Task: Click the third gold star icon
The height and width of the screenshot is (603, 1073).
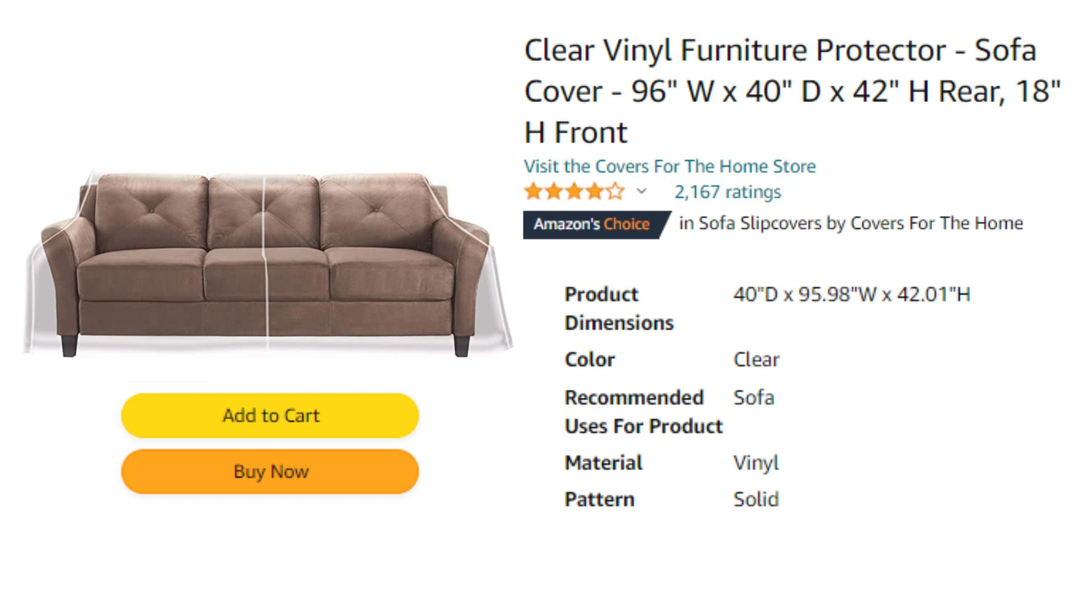Action: 575,192
